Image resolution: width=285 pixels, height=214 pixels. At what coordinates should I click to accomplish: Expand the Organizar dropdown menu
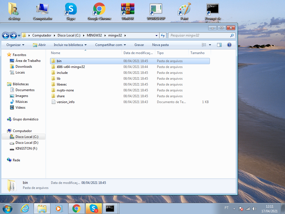[15, 45]
